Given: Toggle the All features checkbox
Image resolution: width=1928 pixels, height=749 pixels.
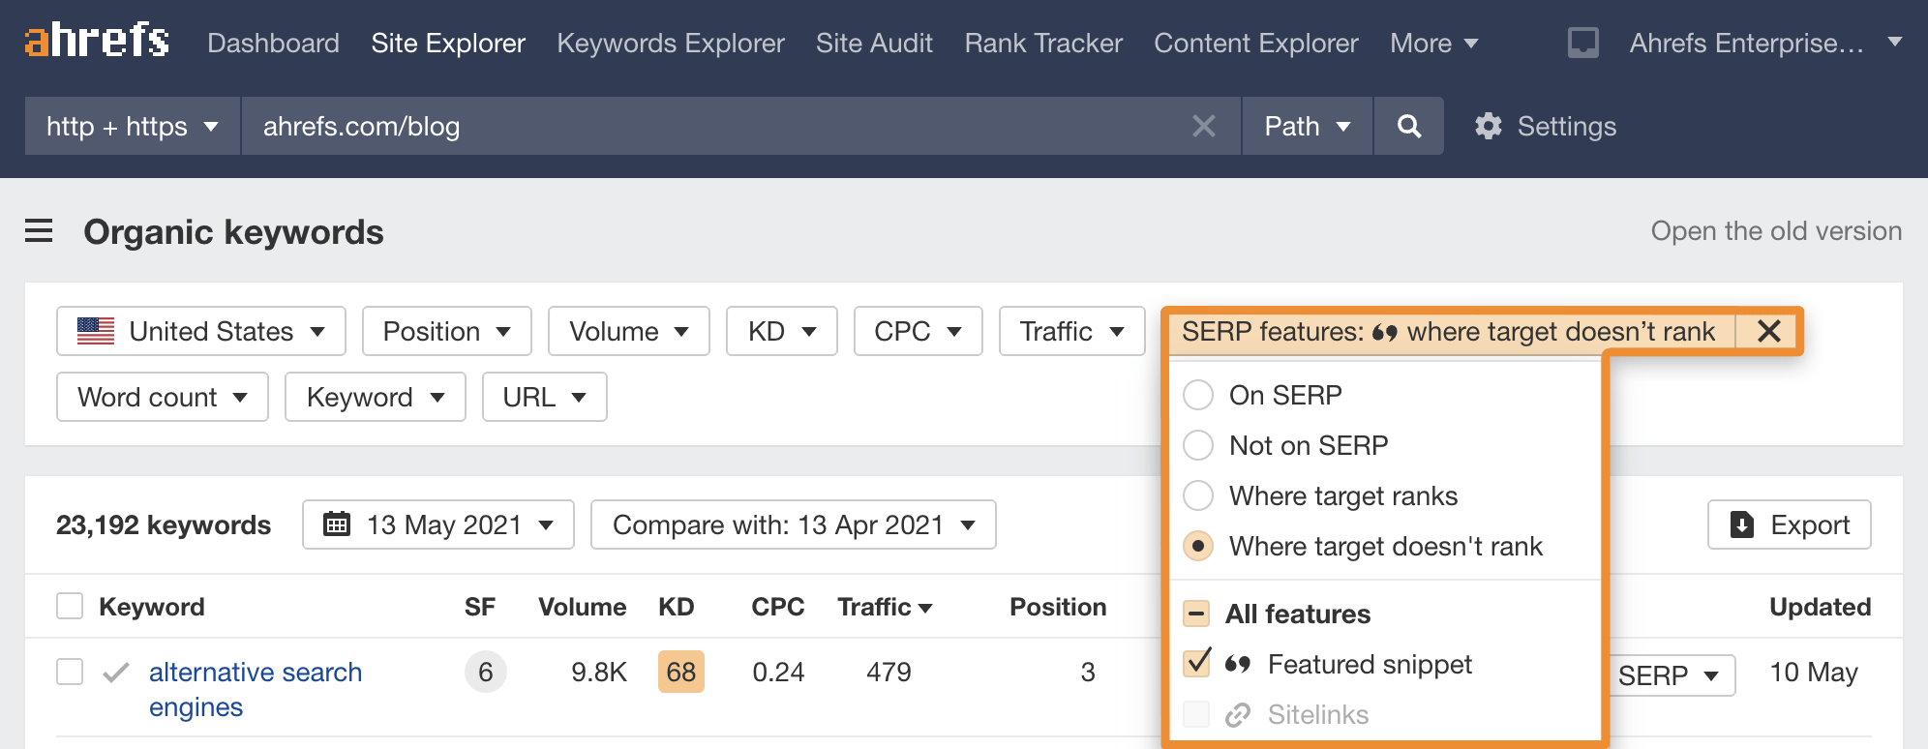Looking at the screenshot, I should [x=1197, y=614].
